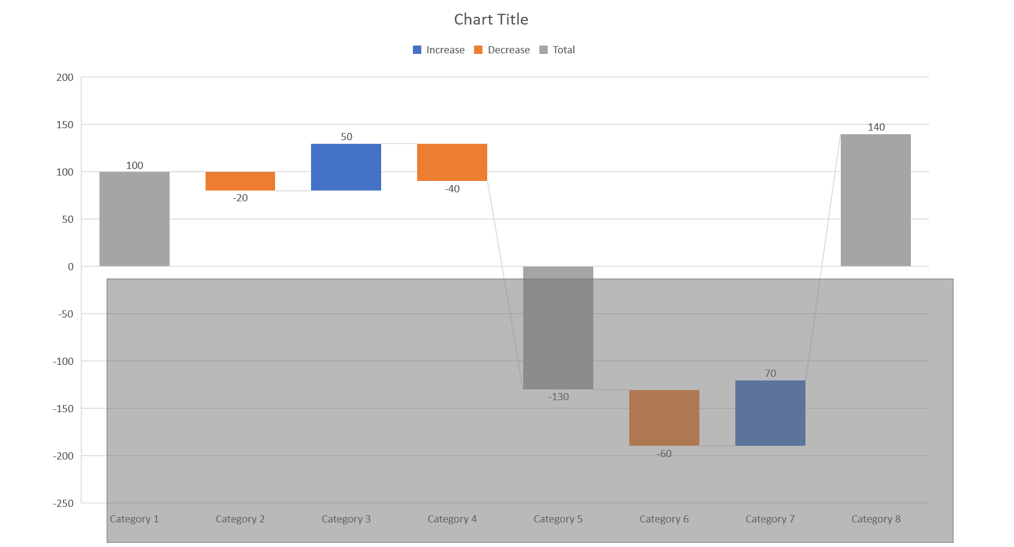Select the gray -130 total bar
1014x547 pixels.
558,328
